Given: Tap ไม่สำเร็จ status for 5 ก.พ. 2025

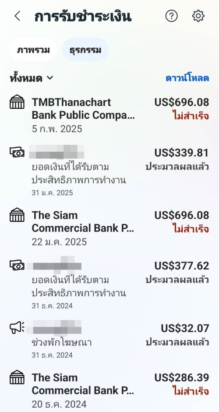Looking at the screenshot, I should (x=191, y=116).
